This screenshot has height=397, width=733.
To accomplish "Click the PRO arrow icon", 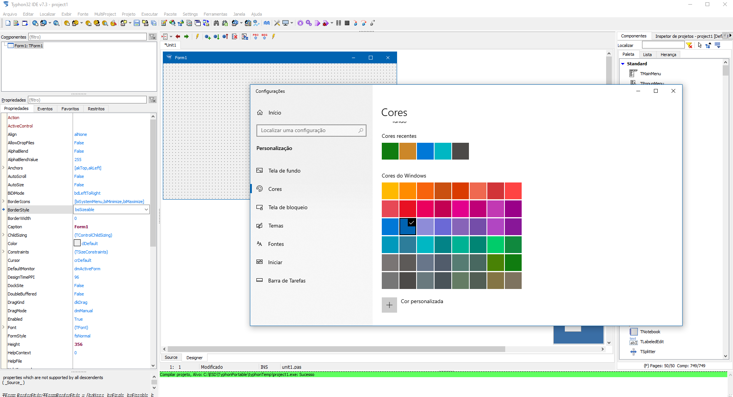I will coord(256,37).
